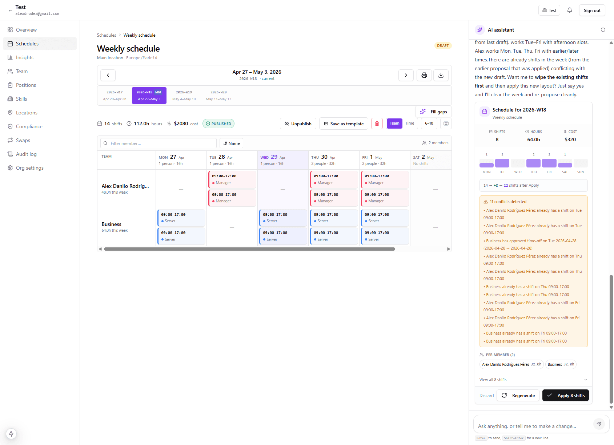Image resolution: width=614 pixels, height=445 pixels.
Task: Click the Test workspace button
Action: tap(549, 10)
